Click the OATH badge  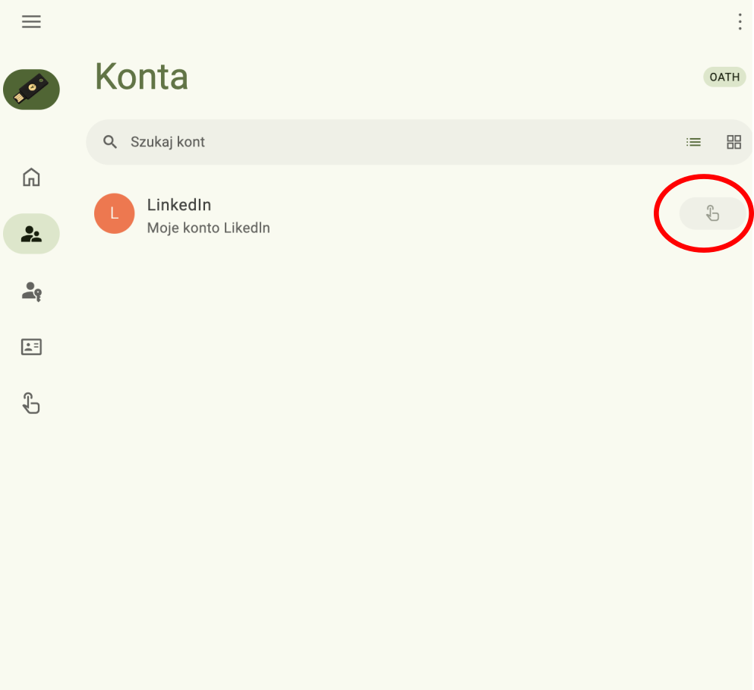(724, 77)
